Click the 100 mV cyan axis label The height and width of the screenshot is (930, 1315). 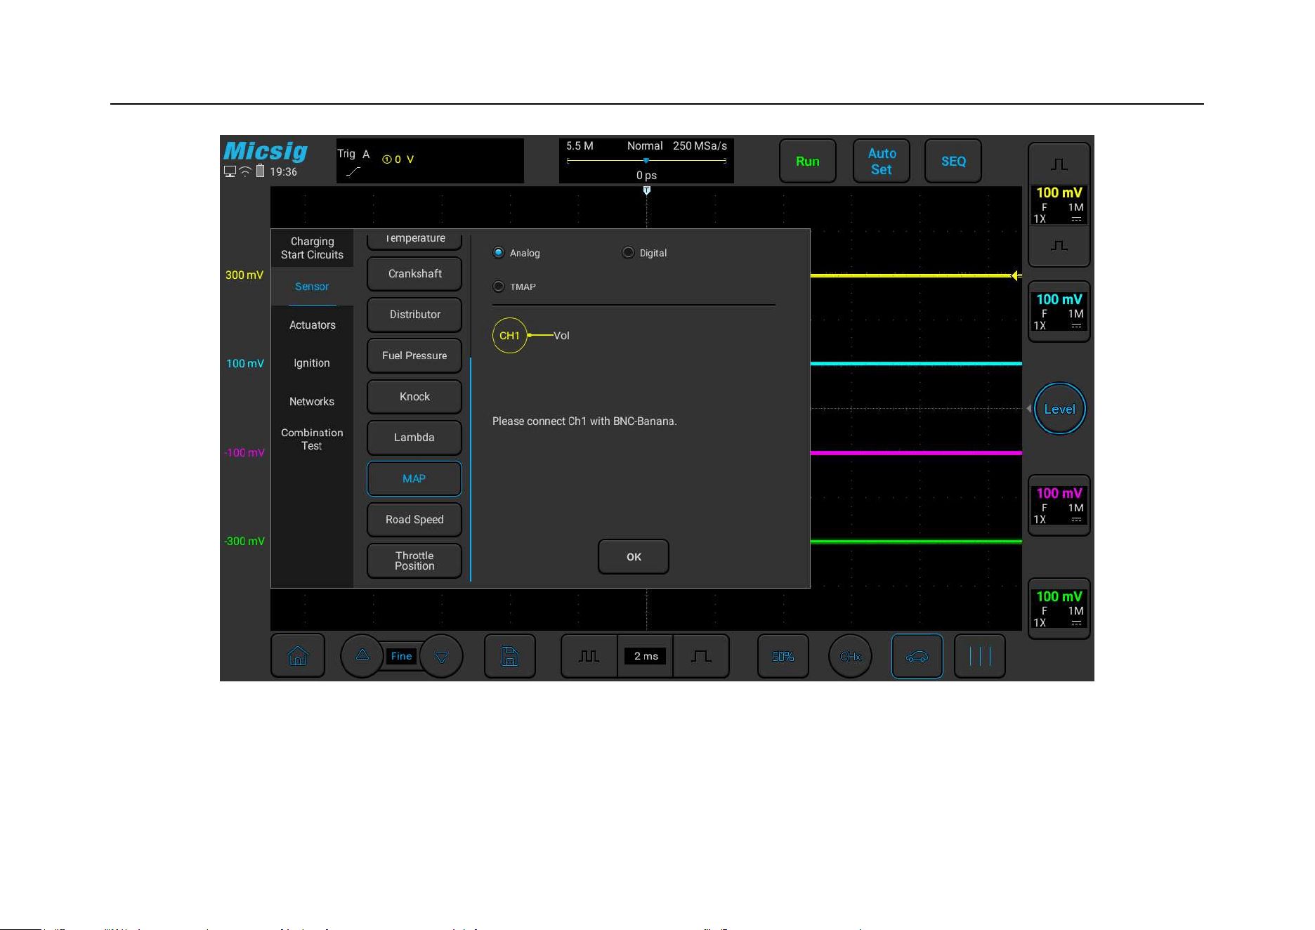[245, 364]
